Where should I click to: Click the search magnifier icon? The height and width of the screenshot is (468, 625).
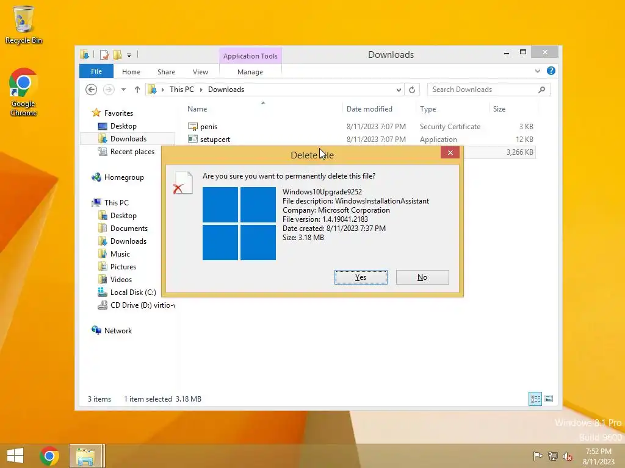pos(542,90)
